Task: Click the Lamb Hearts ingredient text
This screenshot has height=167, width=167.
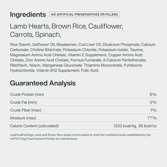Action: [x=29, y=26]
